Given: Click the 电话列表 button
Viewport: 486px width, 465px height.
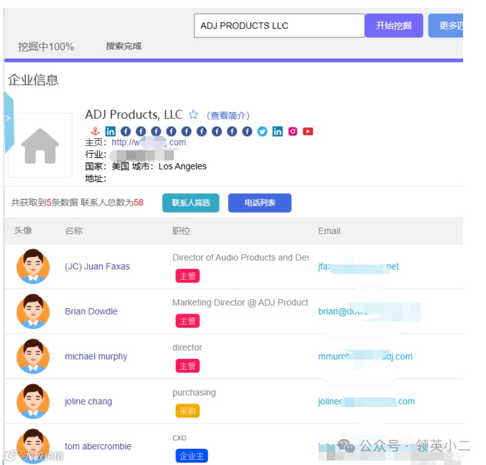Looking at the screenshot, I should click(260, 203).
